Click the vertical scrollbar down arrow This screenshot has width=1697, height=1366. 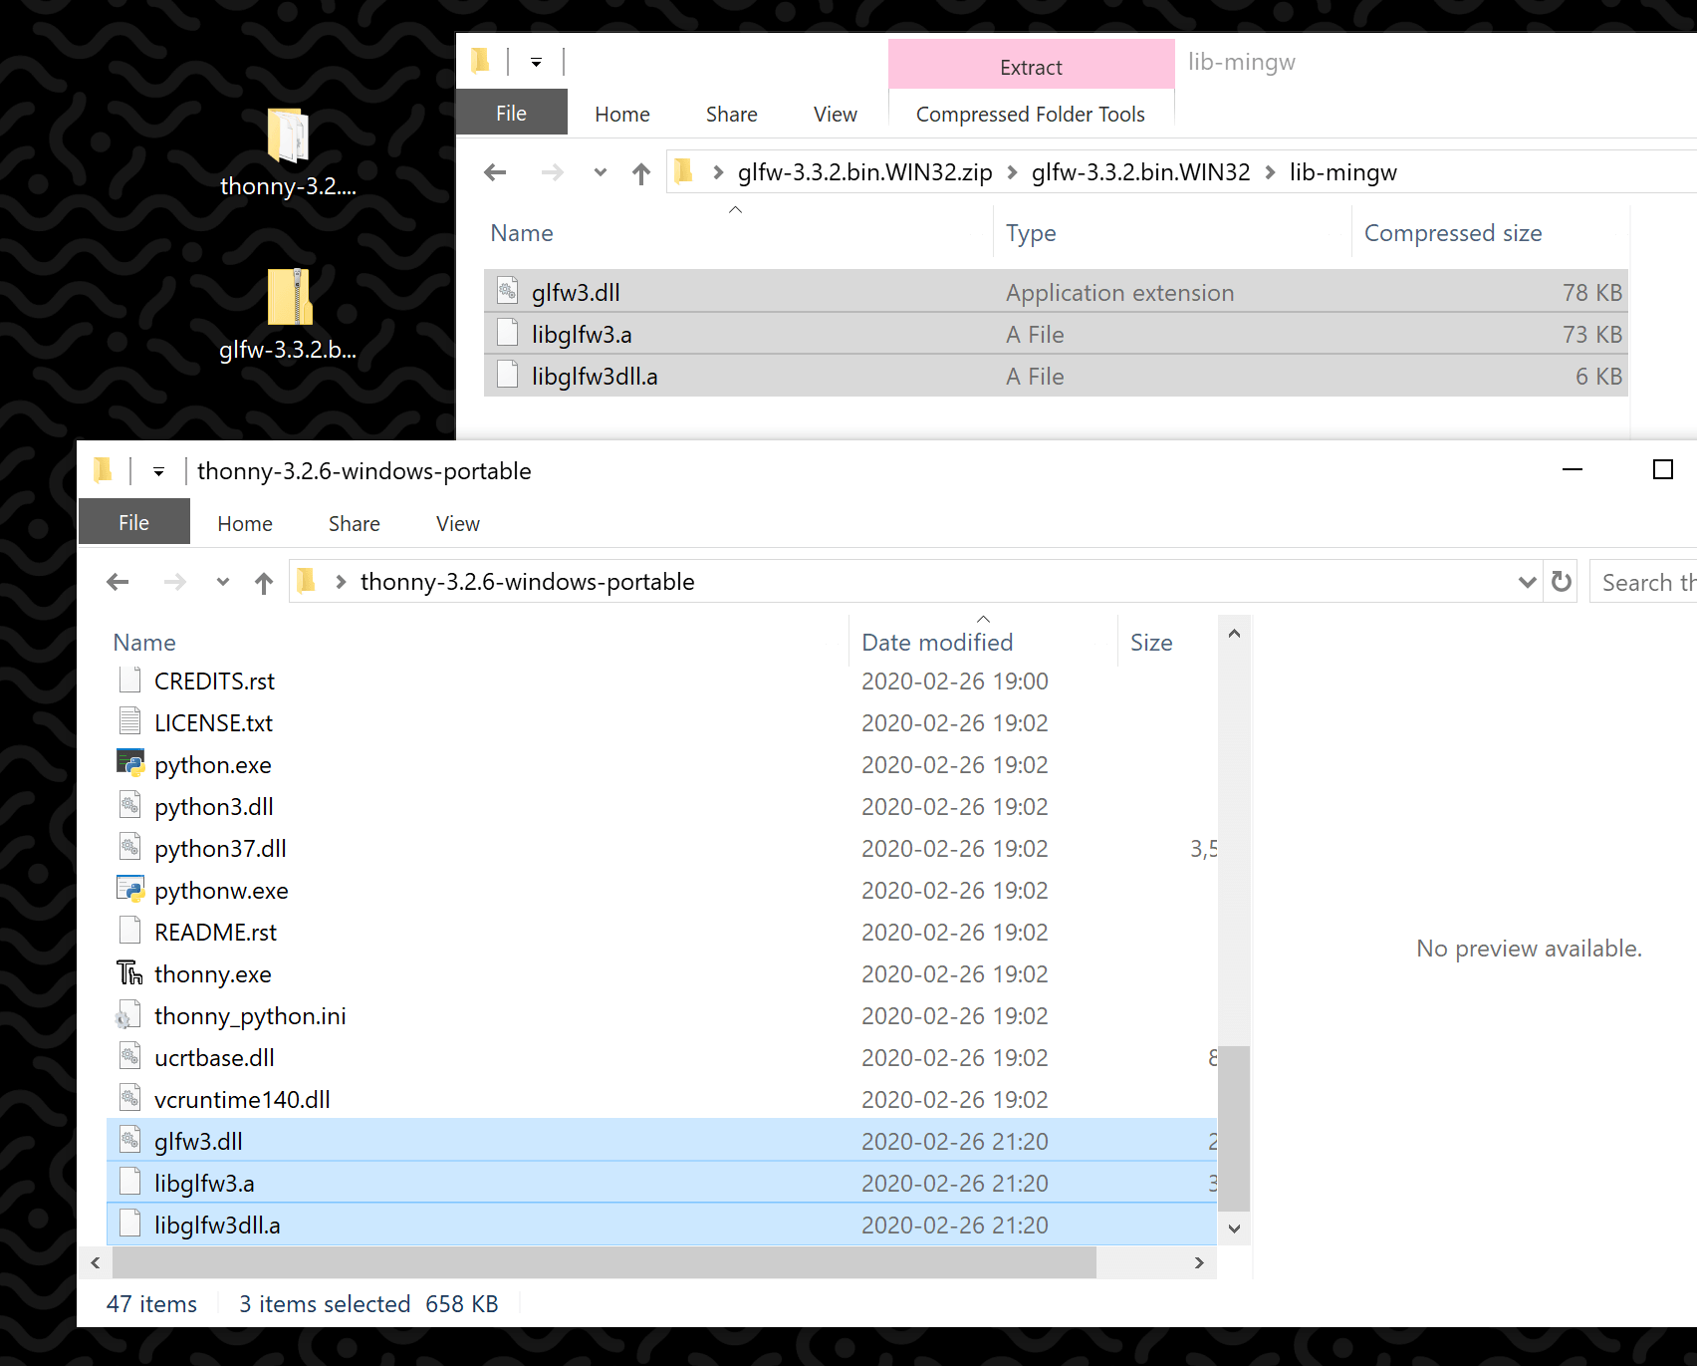(x=1234, y=1229)
